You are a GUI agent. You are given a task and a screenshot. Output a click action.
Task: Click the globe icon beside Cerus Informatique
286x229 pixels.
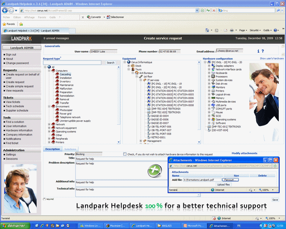[129, 62]
